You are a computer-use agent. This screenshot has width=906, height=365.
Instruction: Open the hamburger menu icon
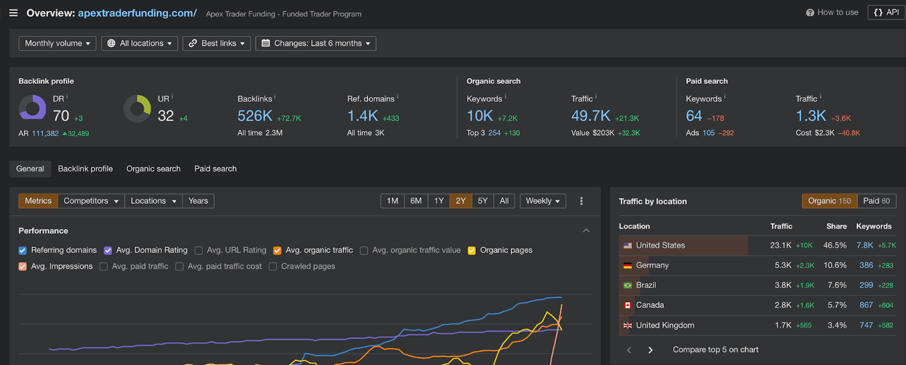pyautogui.click(x=14, y=13)
